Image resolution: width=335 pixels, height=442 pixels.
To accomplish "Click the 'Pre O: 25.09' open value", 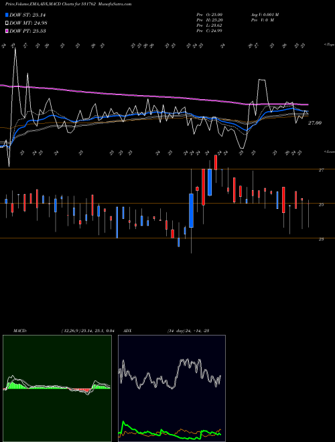I will (x=209, y=15).
